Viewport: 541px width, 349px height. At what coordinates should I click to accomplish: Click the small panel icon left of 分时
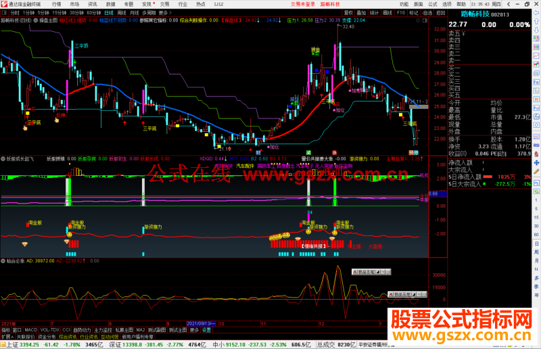click(4, 13)
